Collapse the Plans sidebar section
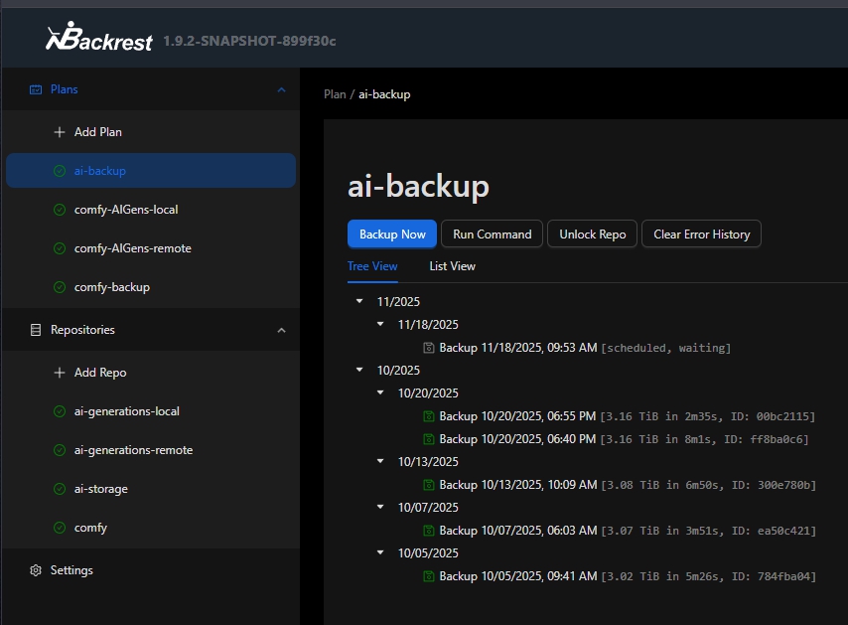Image resolution: width=848 pixels, height=625 pixels. click(x=281, y=89)
